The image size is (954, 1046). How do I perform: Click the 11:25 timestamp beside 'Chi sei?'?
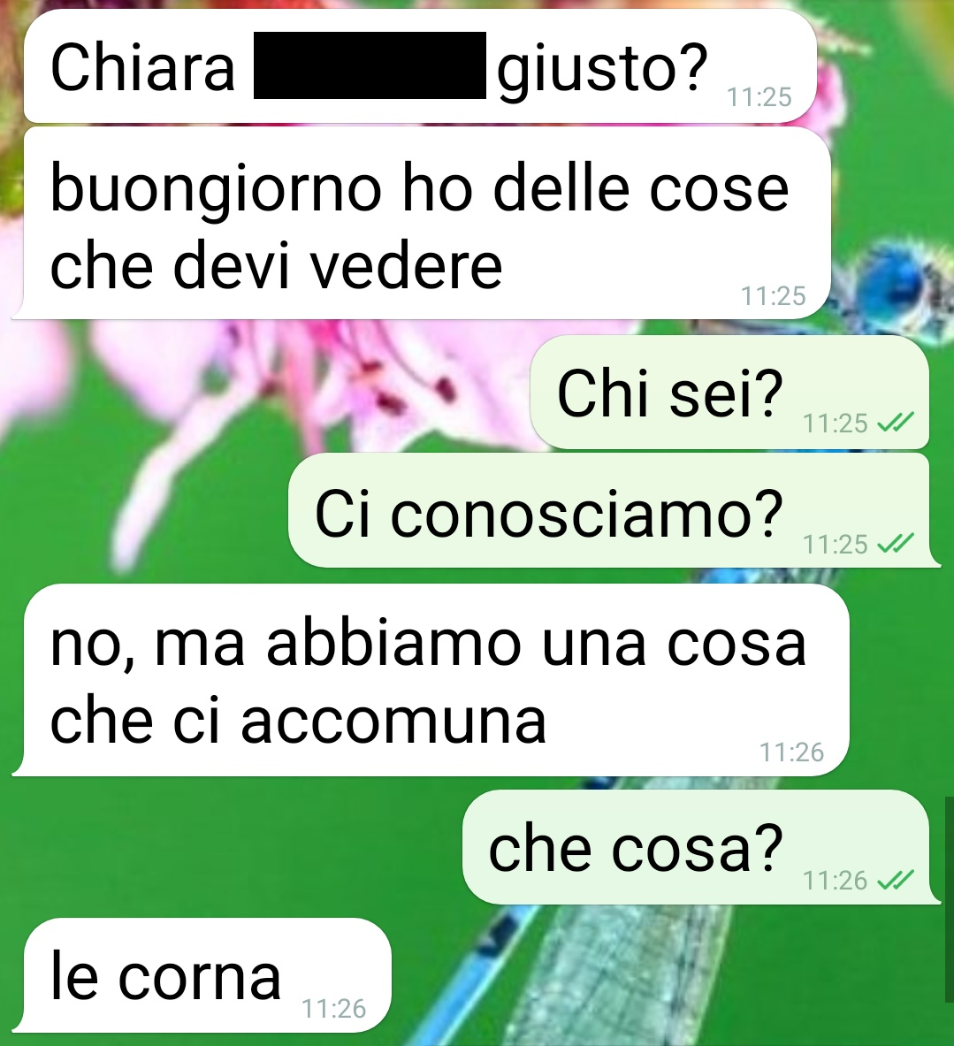(835, 423)
